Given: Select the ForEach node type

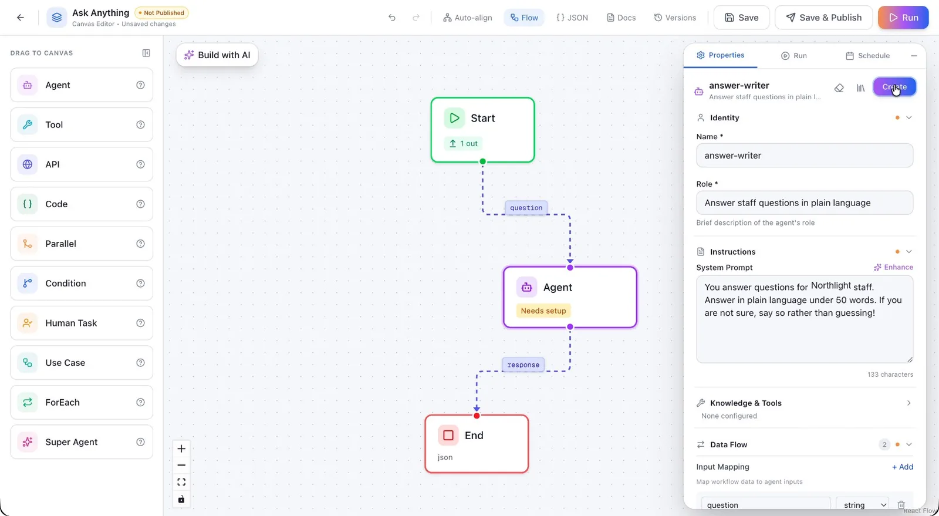Looking at the screenshot, I should [x=82, y=402].
